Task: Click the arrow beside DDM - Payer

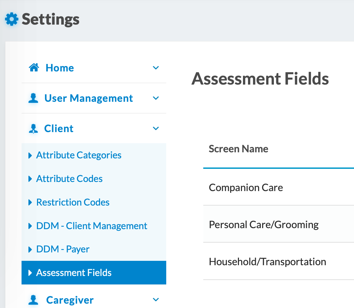Action: tap(30, 250)
